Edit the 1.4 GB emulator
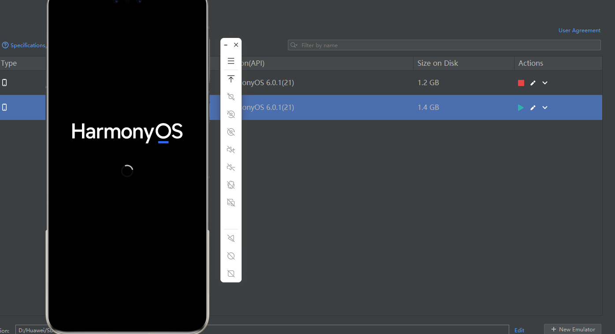The width and height of the screenshot is (615, 334). point(533,108)
